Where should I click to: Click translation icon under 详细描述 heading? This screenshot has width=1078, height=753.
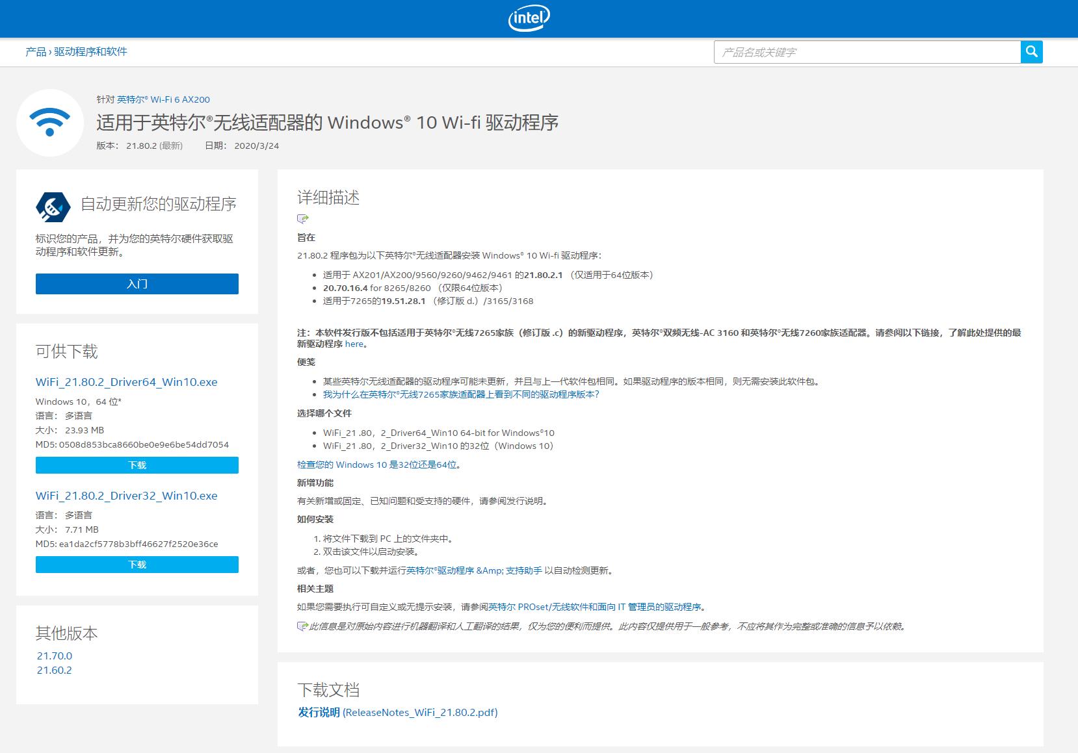(302, 219)
